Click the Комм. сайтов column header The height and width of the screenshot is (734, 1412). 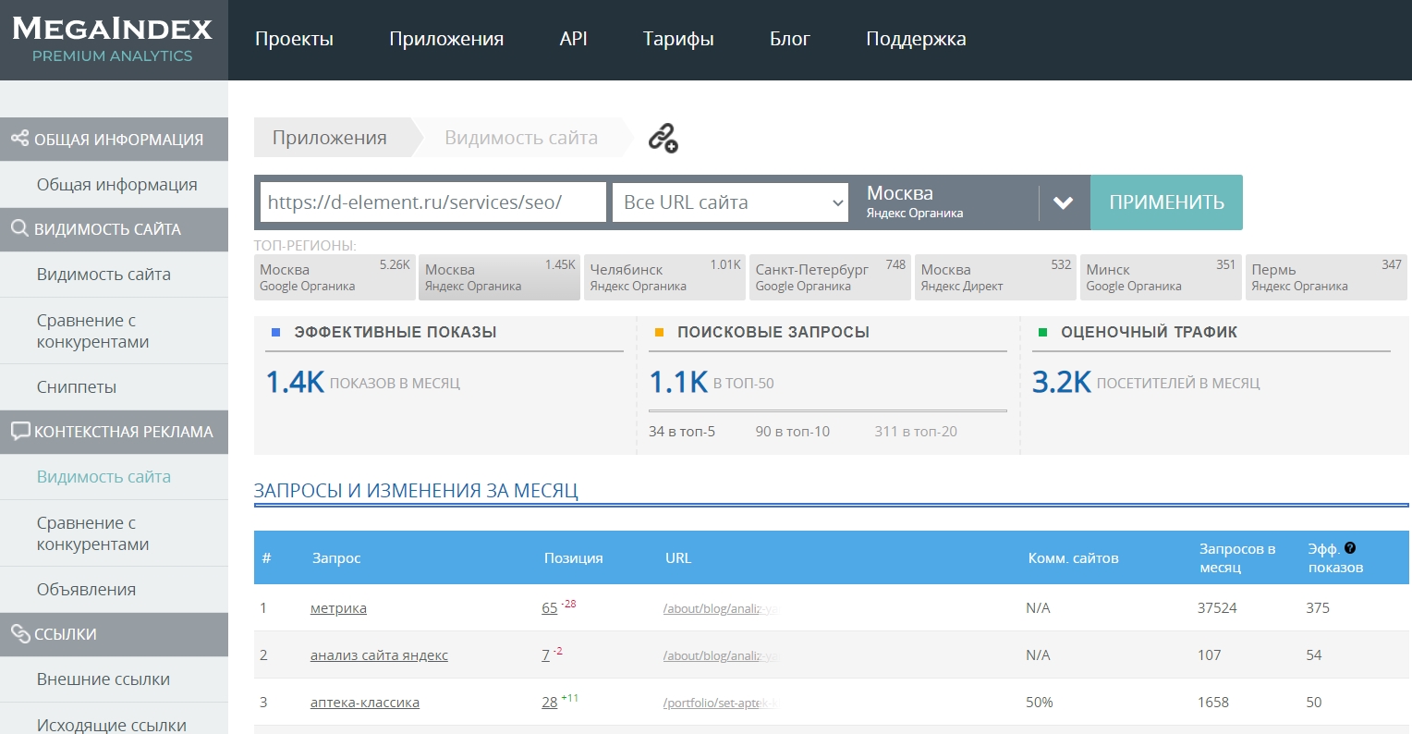pos(1073,557)
